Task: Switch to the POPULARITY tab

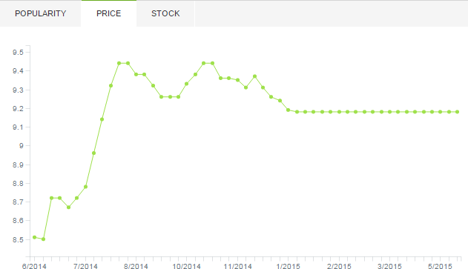Action: point(40,13)
